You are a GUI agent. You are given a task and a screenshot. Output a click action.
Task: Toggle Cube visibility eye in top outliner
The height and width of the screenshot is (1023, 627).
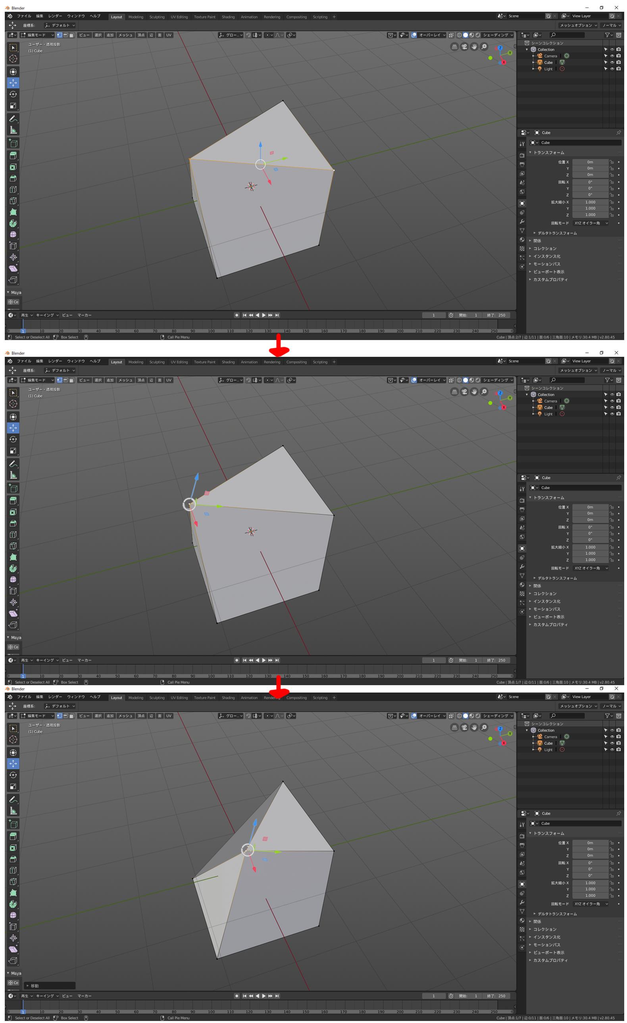tap(612, 62)
